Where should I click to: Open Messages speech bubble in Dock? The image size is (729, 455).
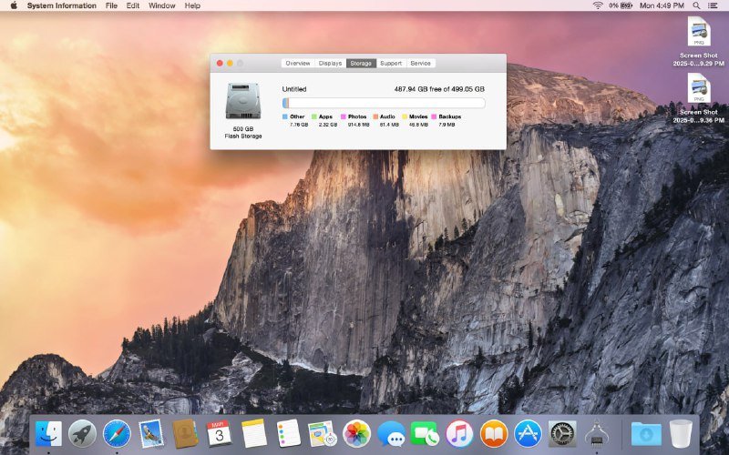(391, 434)
